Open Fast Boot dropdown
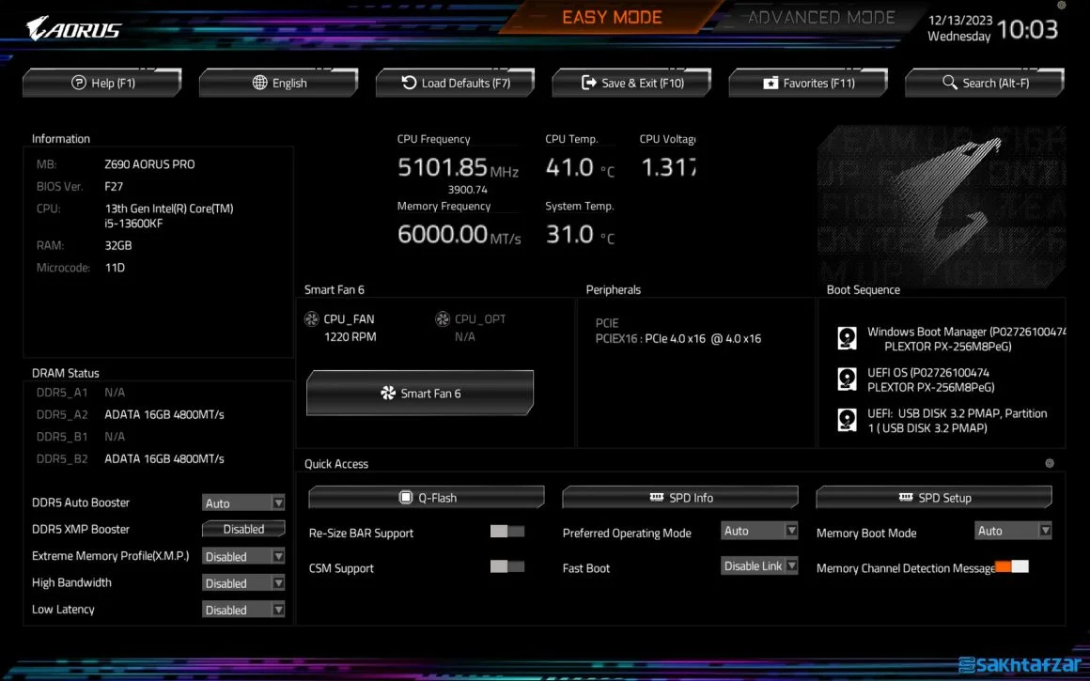The width and height of the screenshot is (1090, 681). 759,566
